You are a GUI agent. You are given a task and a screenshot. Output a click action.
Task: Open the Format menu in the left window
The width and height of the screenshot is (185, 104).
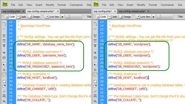click(x=62, y=5)
